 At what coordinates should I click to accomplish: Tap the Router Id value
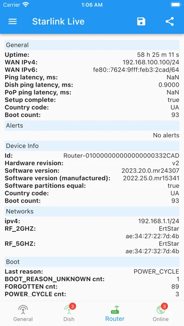point(121,156)
